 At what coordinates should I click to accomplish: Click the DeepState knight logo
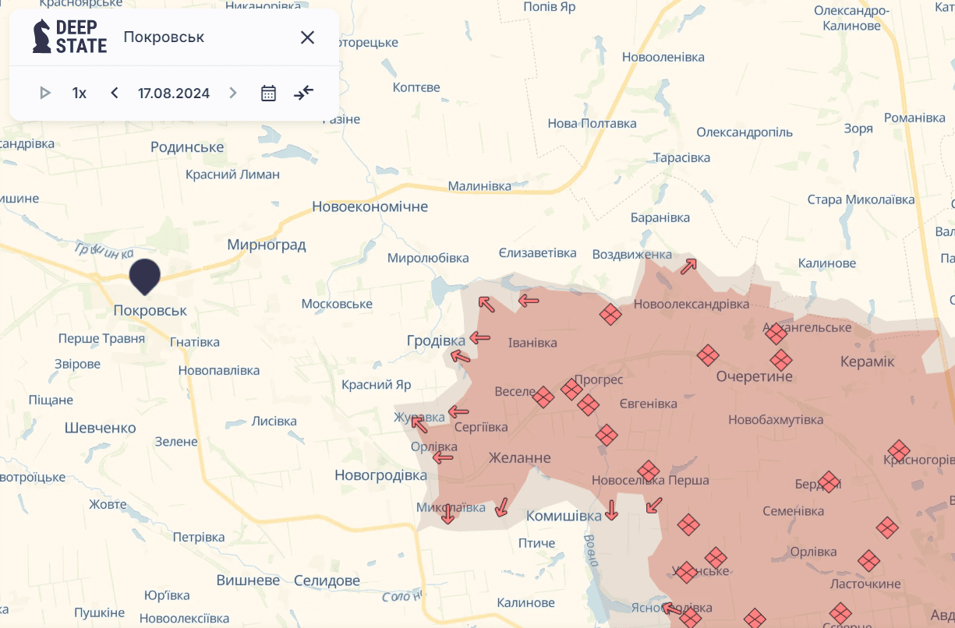(x=42, y=37)
